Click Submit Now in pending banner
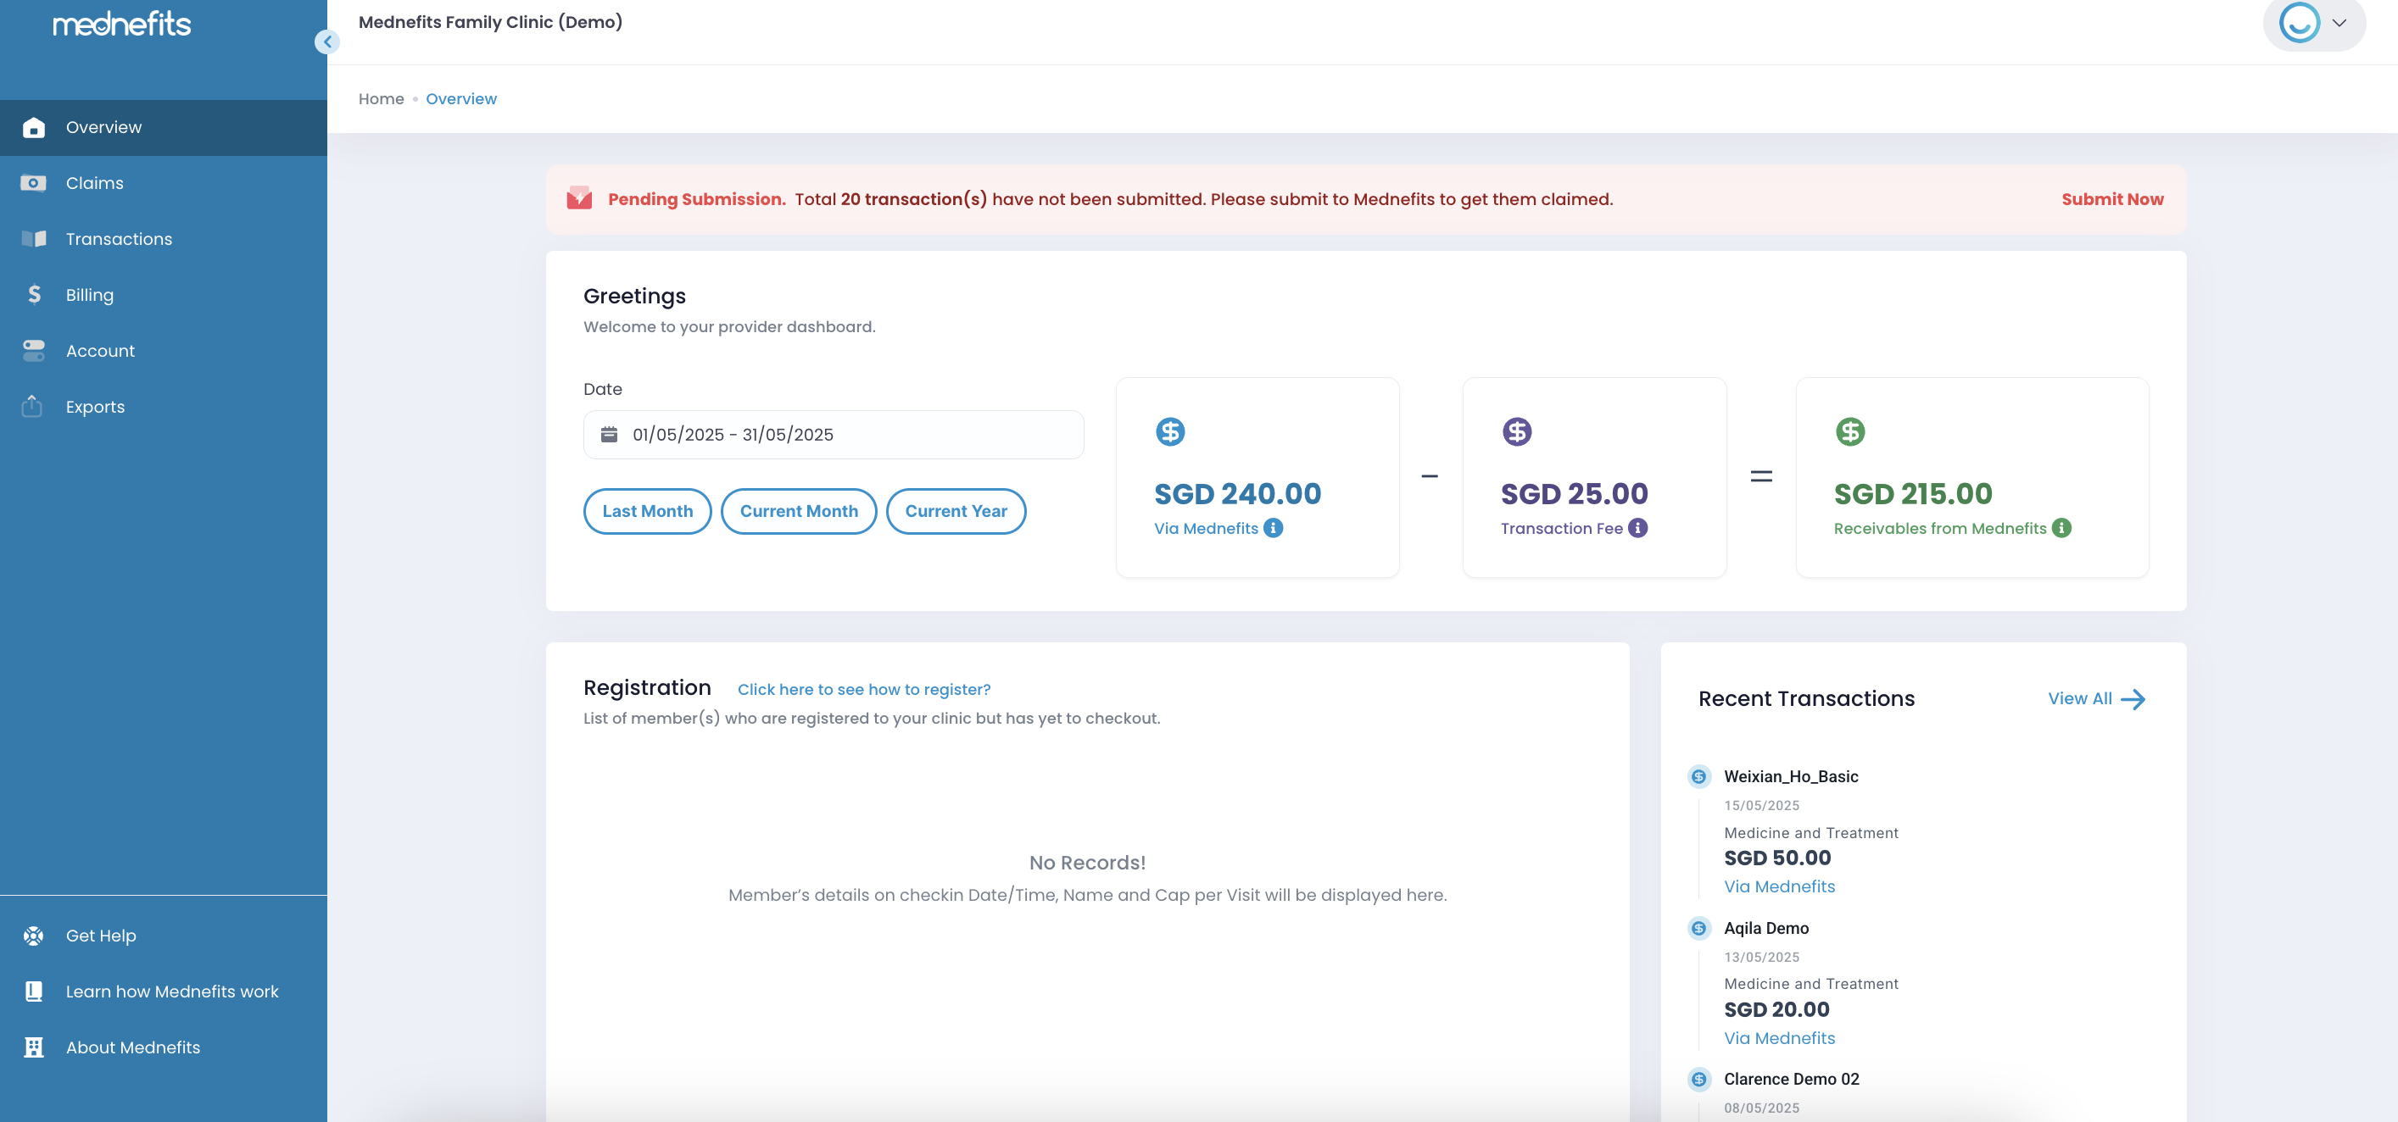2398x1122 pixels. 2112,199
